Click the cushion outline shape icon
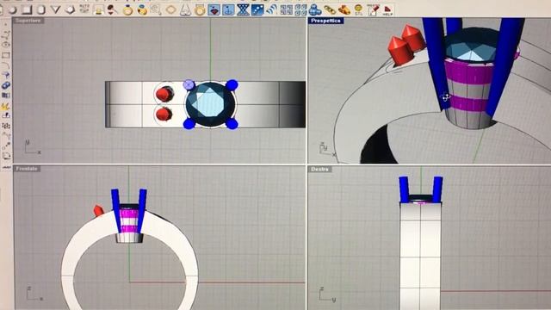Image resolution: width=551 pixels, height=310 pixels. 170,9
